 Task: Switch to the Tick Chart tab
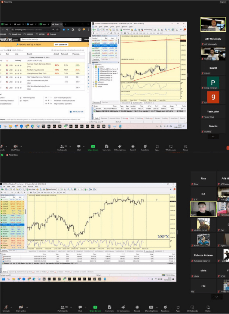click(x=105, y=59)
